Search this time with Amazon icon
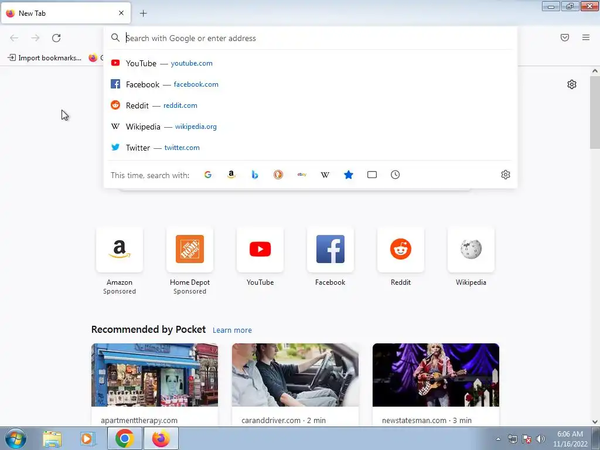The width and height of the screenshot is (600, 450). click(x=231, y=175)
